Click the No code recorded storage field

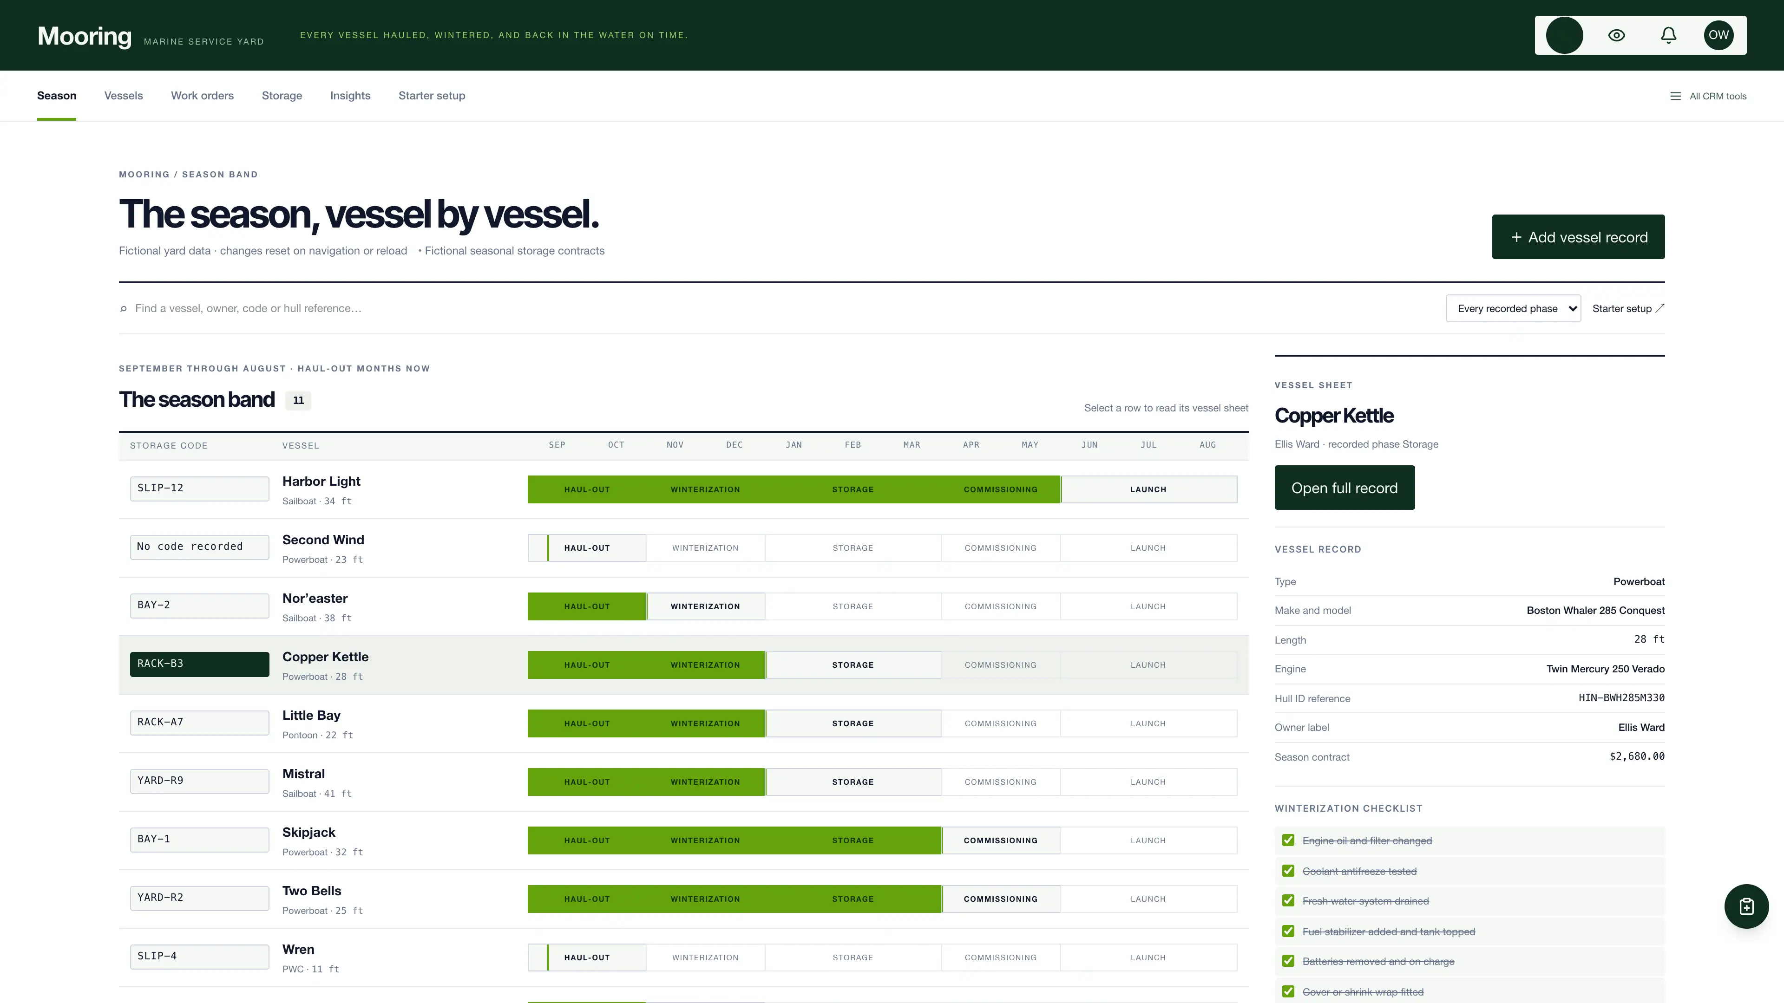pos(199,547)
